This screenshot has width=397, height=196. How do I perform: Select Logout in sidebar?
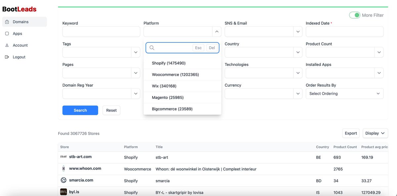[24, 57]
